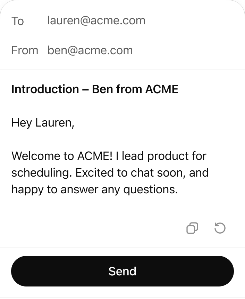
Task: Click the word "happy" starting the last line
Action: pos(27,190)
